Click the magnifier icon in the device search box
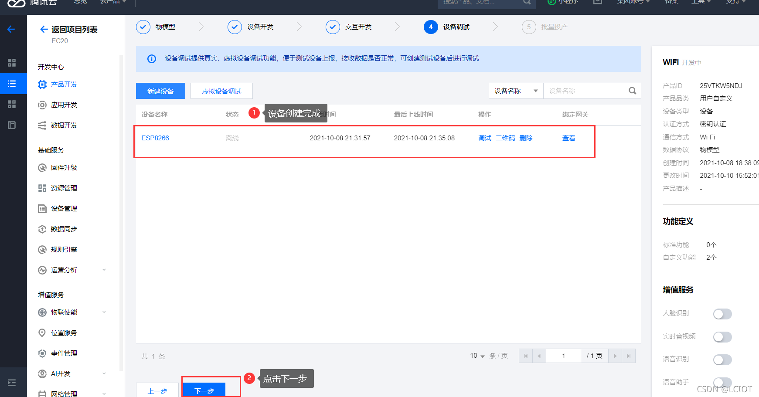 632,91
